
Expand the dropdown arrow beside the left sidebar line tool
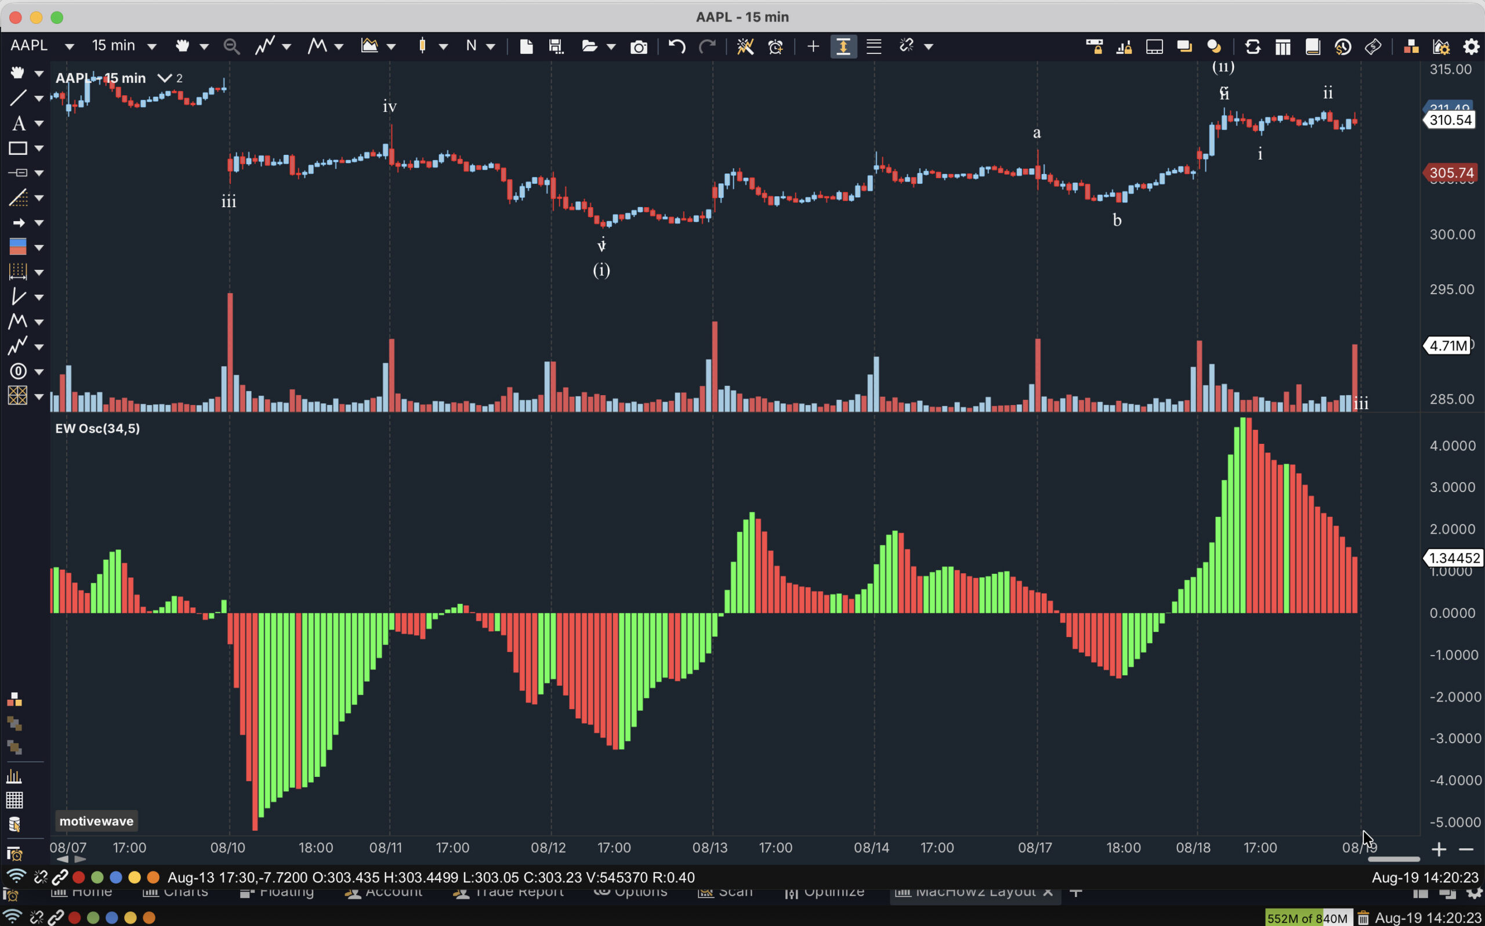[39, 99]
